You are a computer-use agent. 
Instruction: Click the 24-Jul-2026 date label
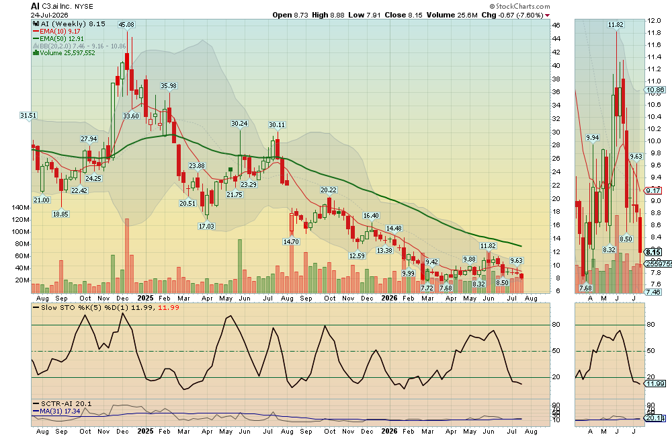click(x=49, y=15)
